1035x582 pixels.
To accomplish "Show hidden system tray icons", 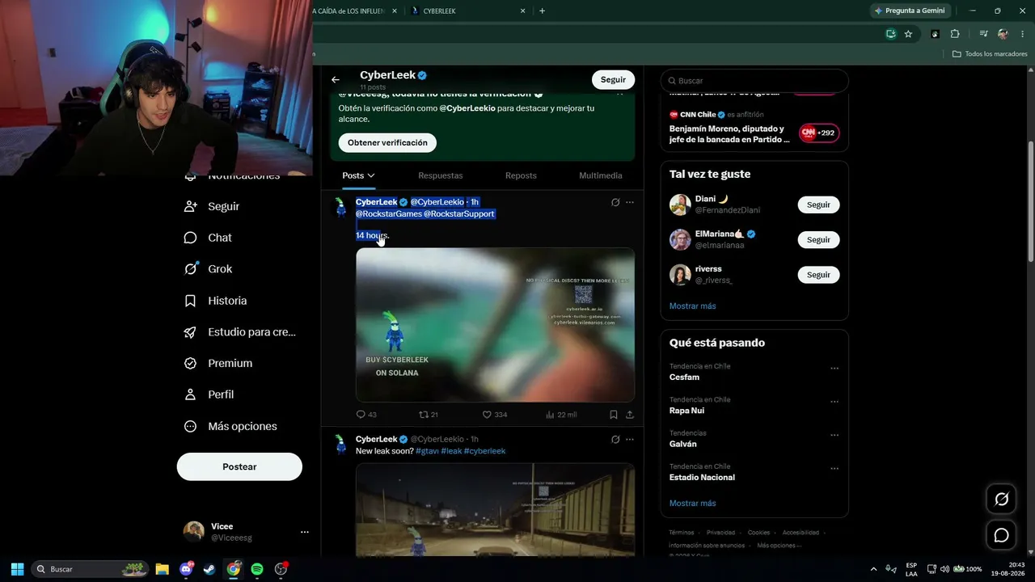I will 873,569.
